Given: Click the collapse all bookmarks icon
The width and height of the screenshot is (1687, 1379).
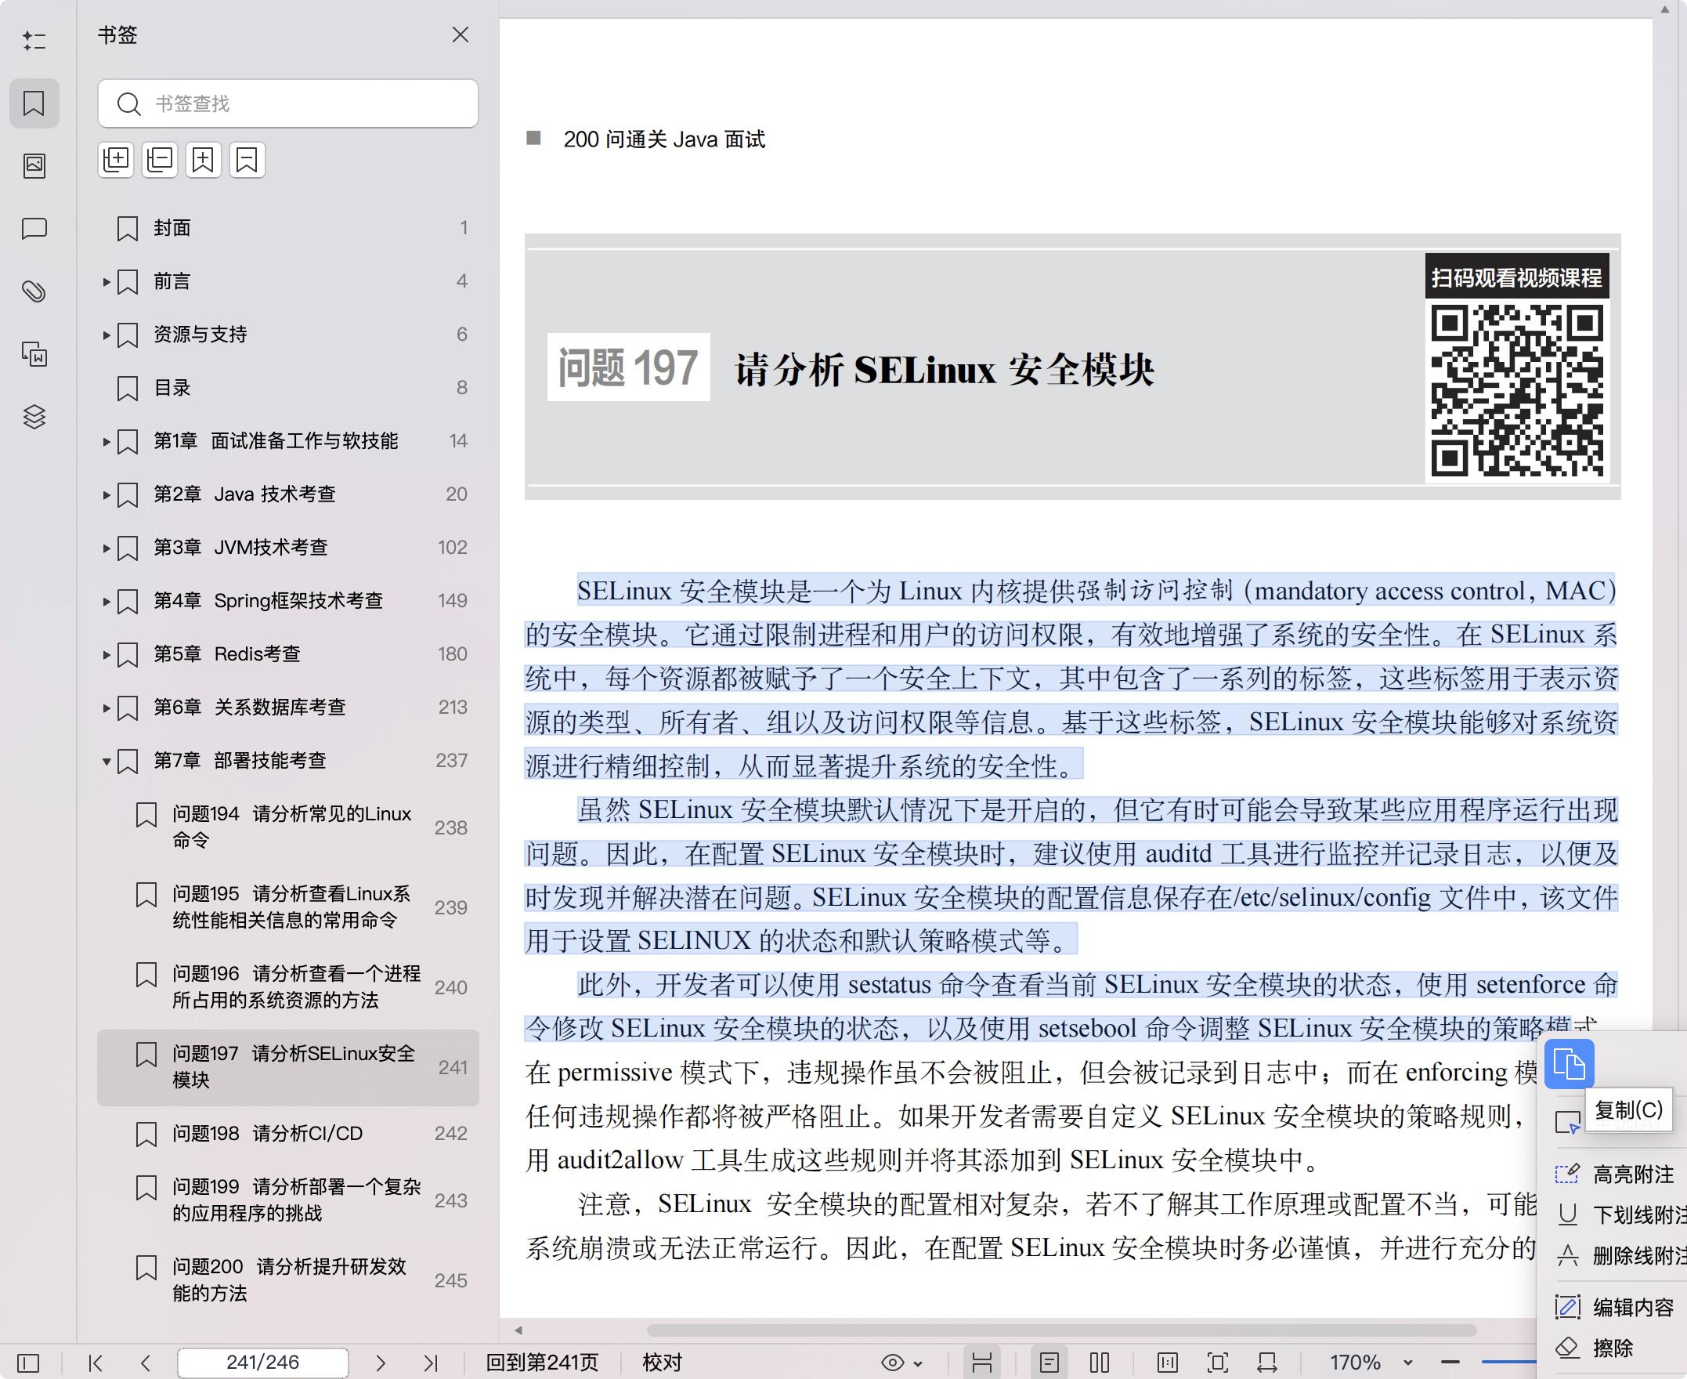Looking at the screenshot, I should [160, 160].
